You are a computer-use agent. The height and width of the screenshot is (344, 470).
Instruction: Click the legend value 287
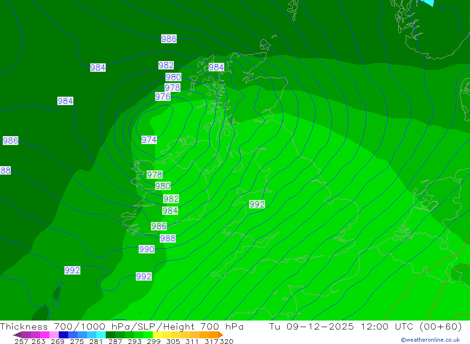(x=115, y=342)
